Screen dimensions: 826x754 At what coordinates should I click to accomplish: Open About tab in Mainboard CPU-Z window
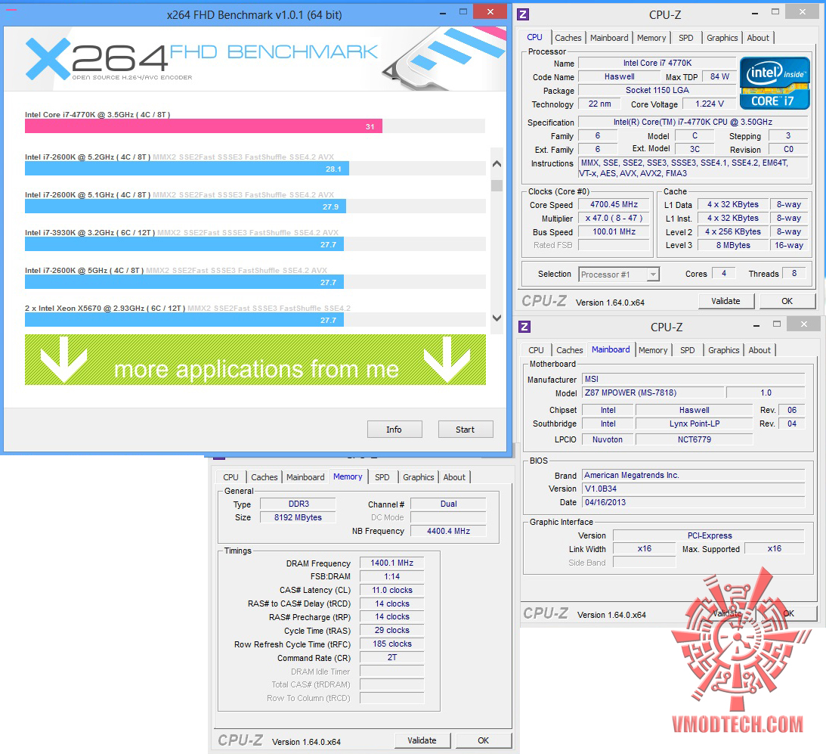759,350
